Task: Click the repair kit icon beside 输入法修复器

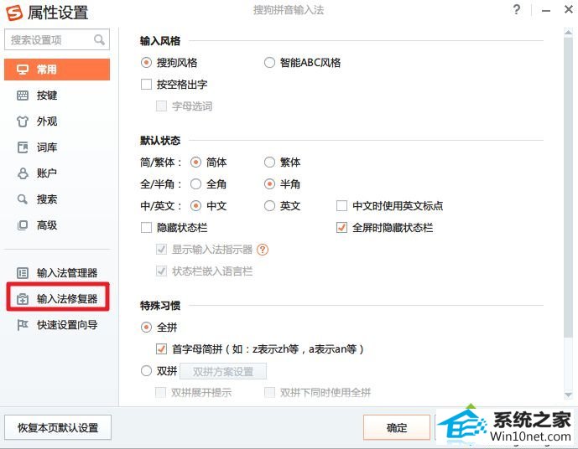Action: 23,299
